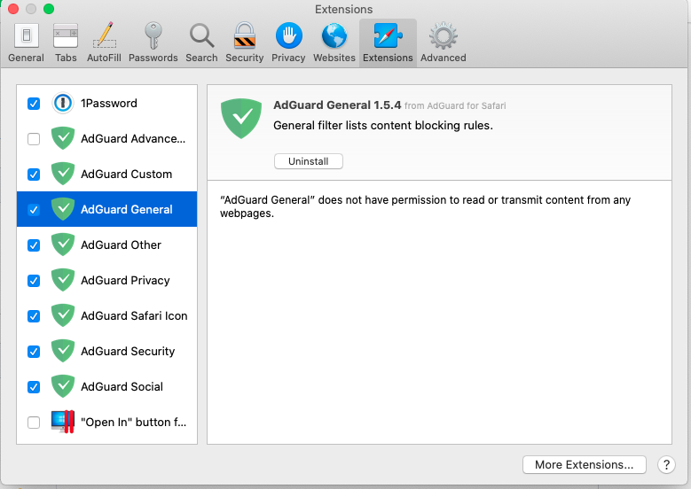Select the AdGuard Other row label
Viewport: 691px width, 489px height.
click(x=122, y=244)
